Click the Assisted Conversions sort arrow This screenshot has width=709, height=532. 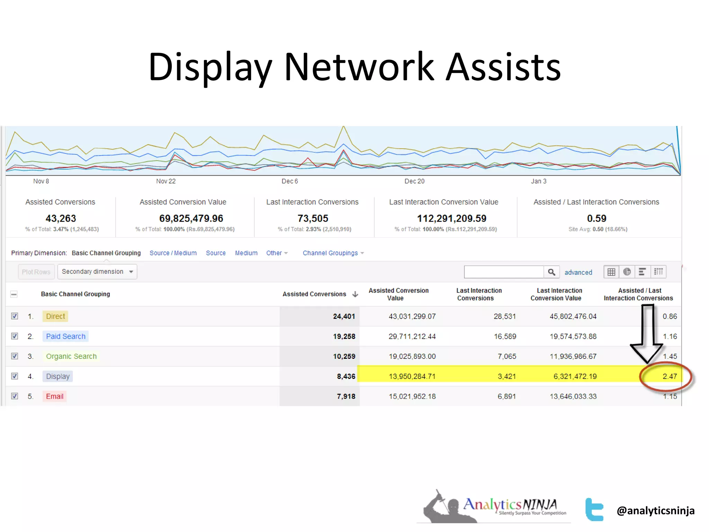(x=355, y=294)
